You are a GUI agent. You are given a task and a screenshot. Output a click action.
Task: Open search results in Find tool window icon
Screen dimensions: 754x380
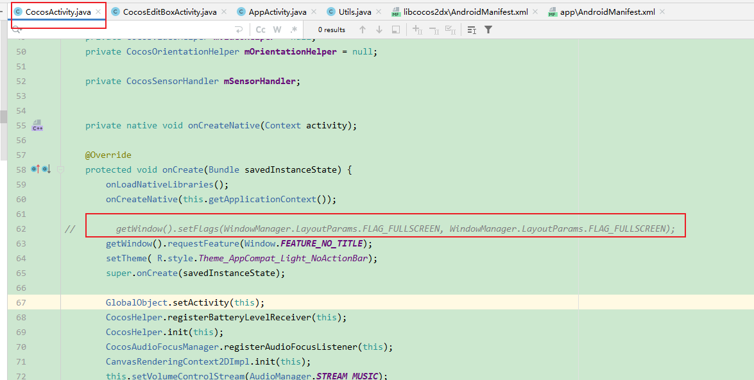click(472, 30)
